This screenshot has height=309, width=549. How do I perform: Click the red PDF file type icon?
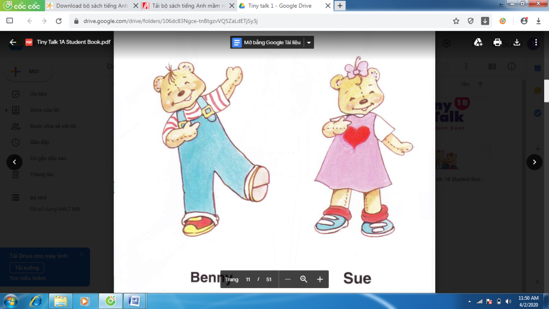29,42
